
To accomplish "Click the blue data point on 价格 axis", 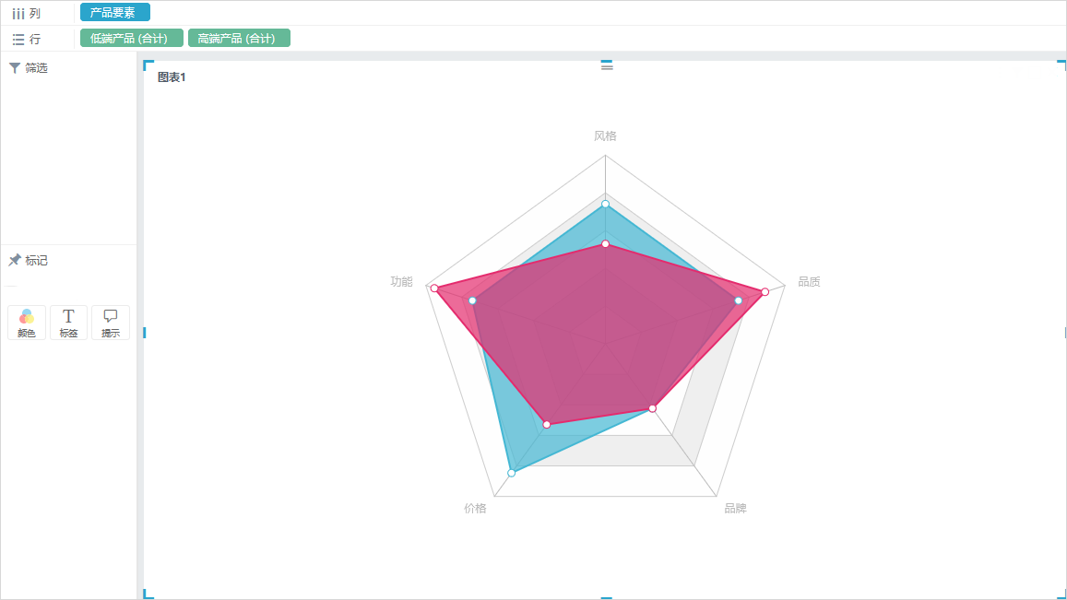I will point(512,473).
